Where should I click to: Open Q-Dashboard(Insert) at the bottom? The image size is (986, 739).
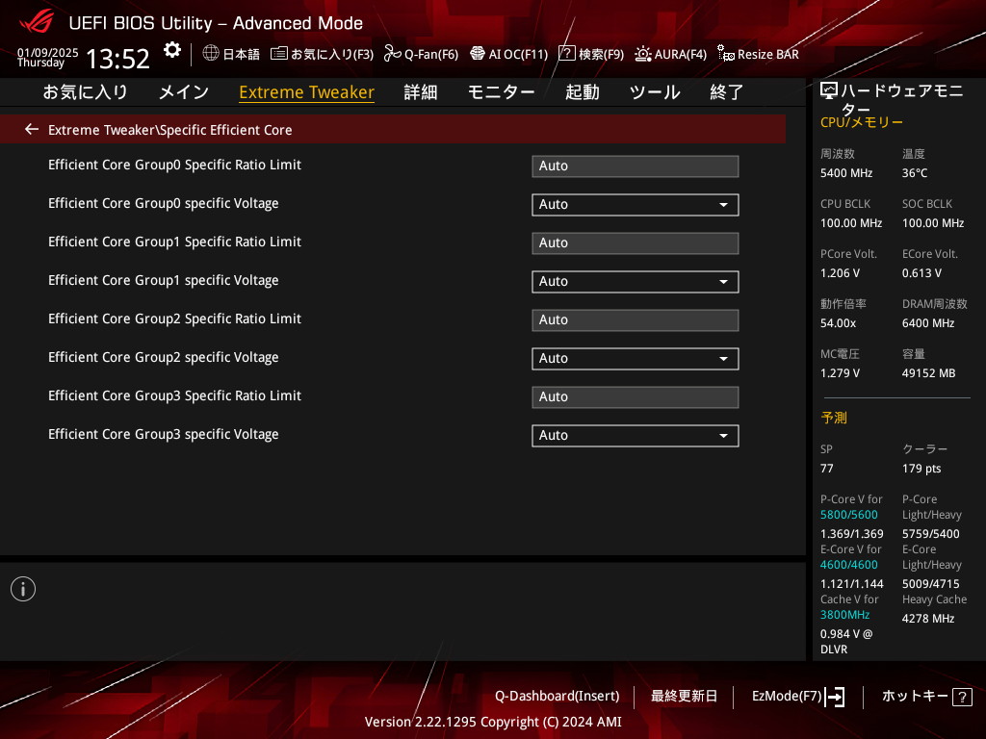point(557,696)
